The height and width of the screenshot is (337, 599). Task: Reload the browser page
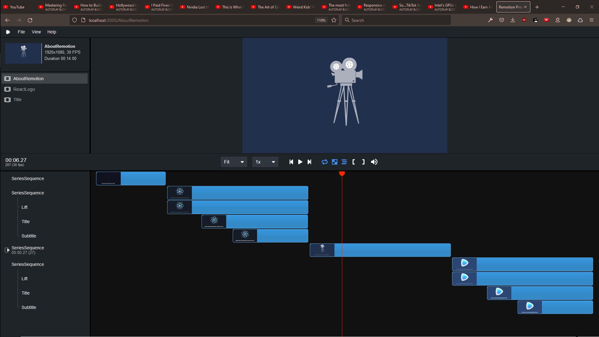click(x=30, y=20)
